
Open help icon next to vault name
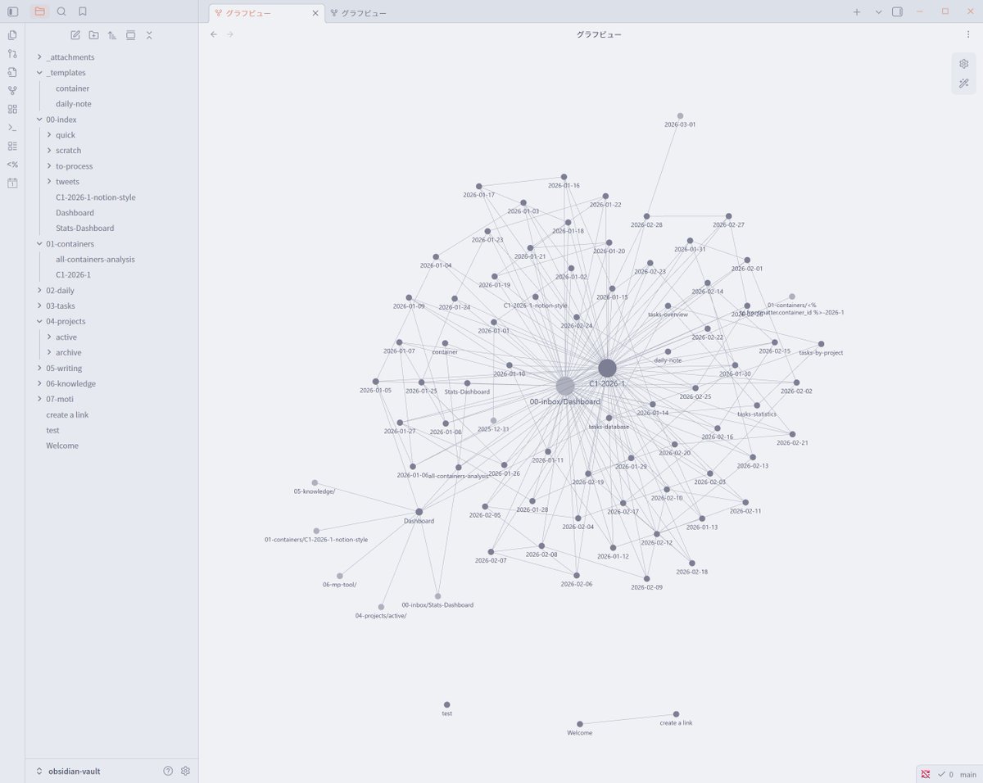coord(168,771)
